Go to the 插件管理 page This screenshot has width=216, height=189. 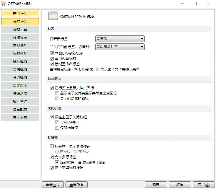(20, 102)
